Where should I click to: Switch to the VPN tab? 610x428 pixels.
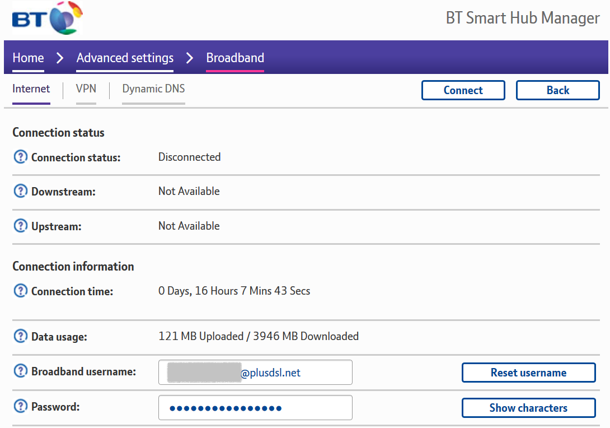[86, 89]
